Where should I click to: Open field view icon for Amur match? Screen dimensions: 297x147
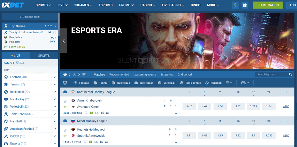[x=91, y=113]
